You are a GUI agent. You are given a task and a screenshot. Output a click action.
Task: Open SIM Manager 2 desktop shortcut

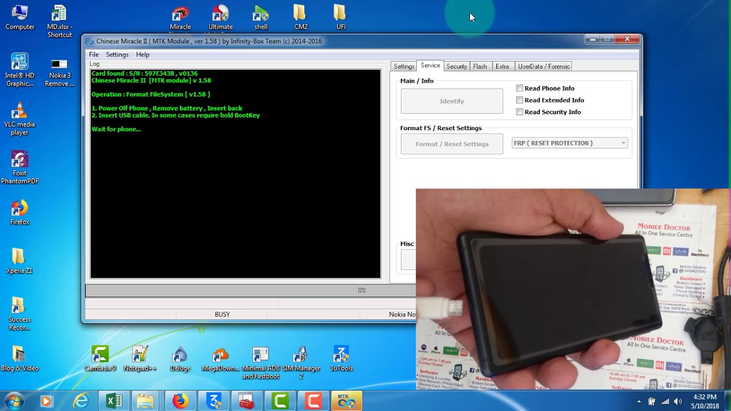pyautogui.click(x=301, y=363)
